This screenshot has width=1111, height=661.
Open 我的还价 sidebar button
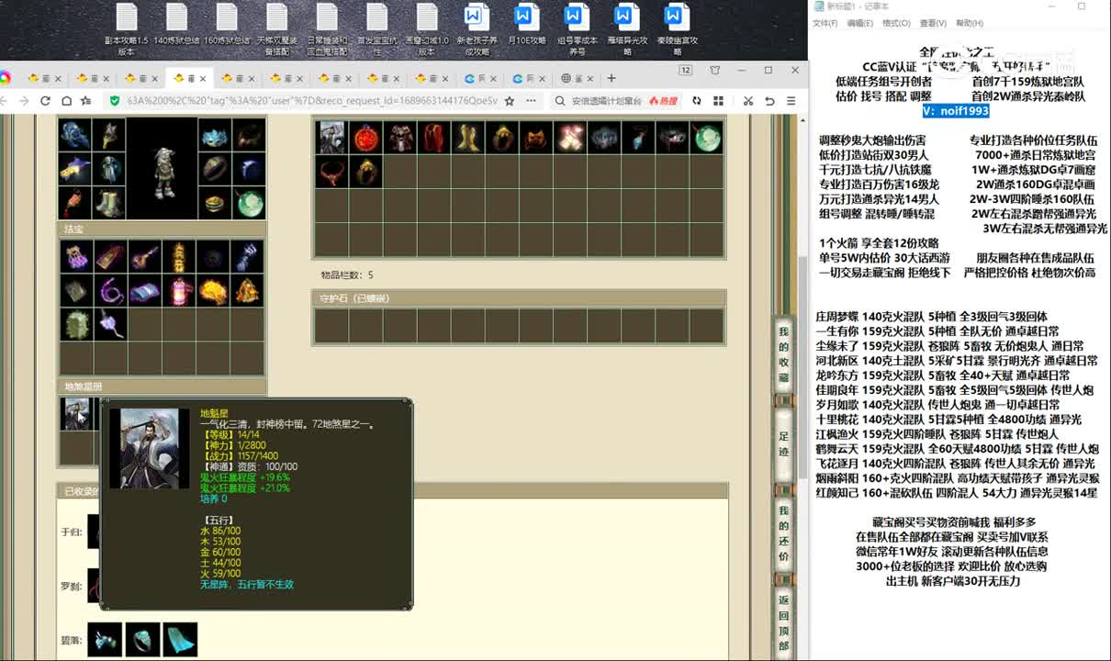tap(783, 533)
